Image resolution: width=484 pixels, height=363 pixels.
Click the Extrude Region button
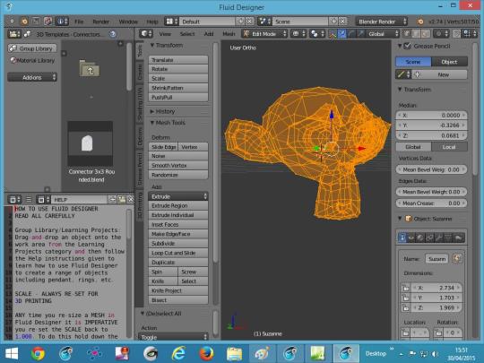point(178,206)
